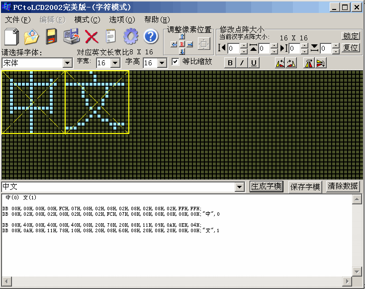Click the output line ending with "文",1
The height and width of the screenshot is (289, 365).
click(x=111, y=231)
